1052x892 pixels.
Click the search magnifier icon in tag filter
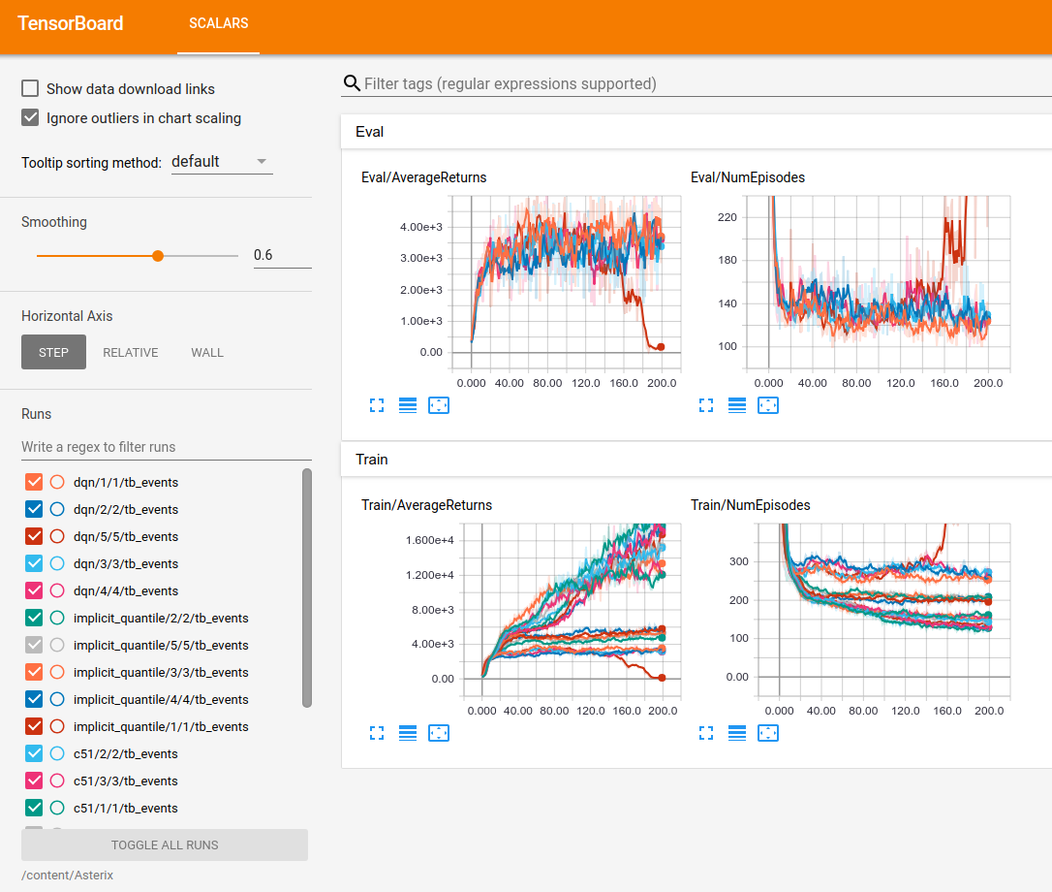coord(352,83)
